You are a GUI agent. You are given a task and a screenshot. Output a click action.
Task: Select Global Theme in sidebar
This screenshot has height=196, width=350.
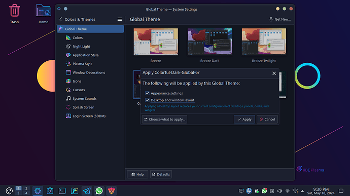point(90,29)
